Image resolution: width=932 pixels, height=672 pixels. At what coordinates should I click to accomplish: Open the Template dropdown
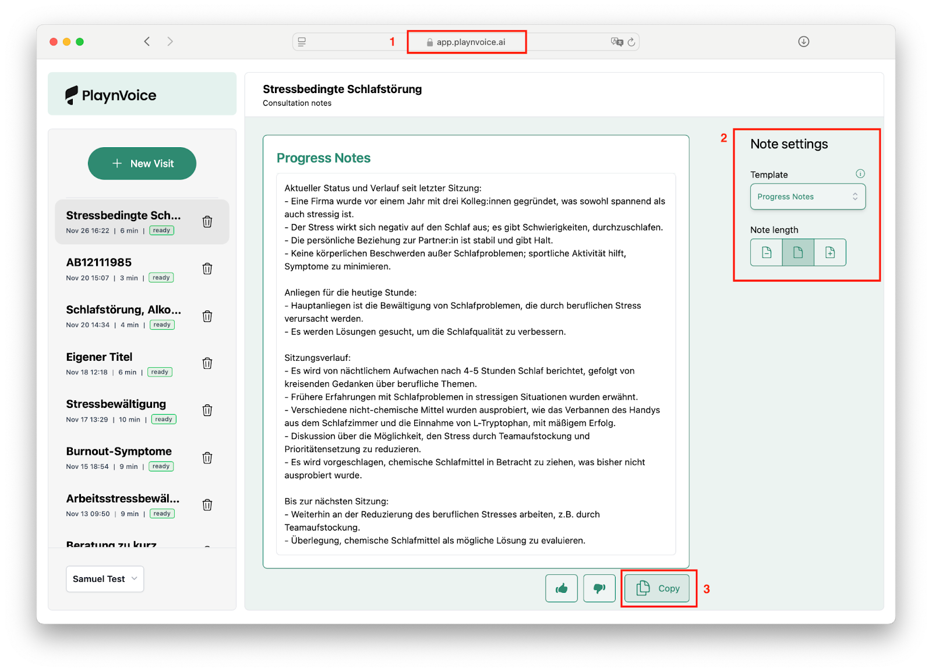click(x=808, y=197)
